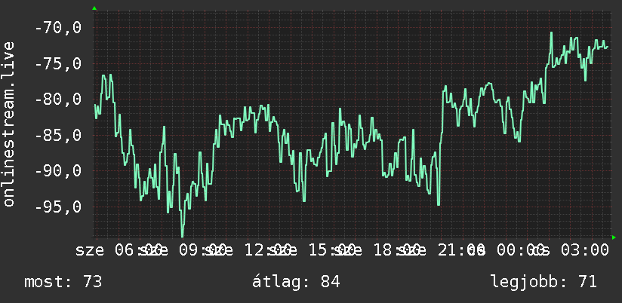Click the sze 06:00 time label

(x=119, y=250)
